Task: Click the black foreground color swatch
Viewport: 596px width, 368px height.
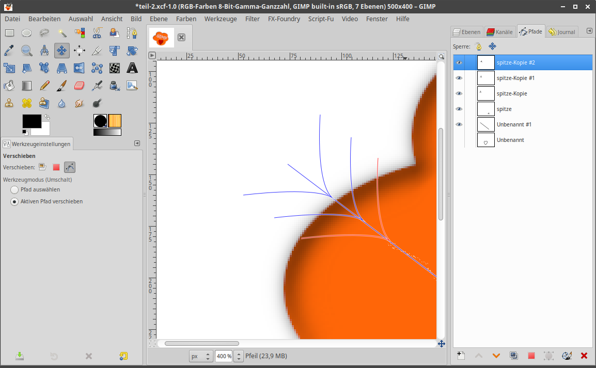Action: 31,121
